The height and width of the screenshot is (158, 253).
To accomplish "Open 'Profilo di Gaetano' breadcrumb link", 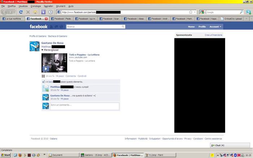I will [38, 36].
